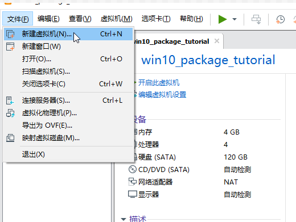Click the new window icon in menu

(10, 47)
